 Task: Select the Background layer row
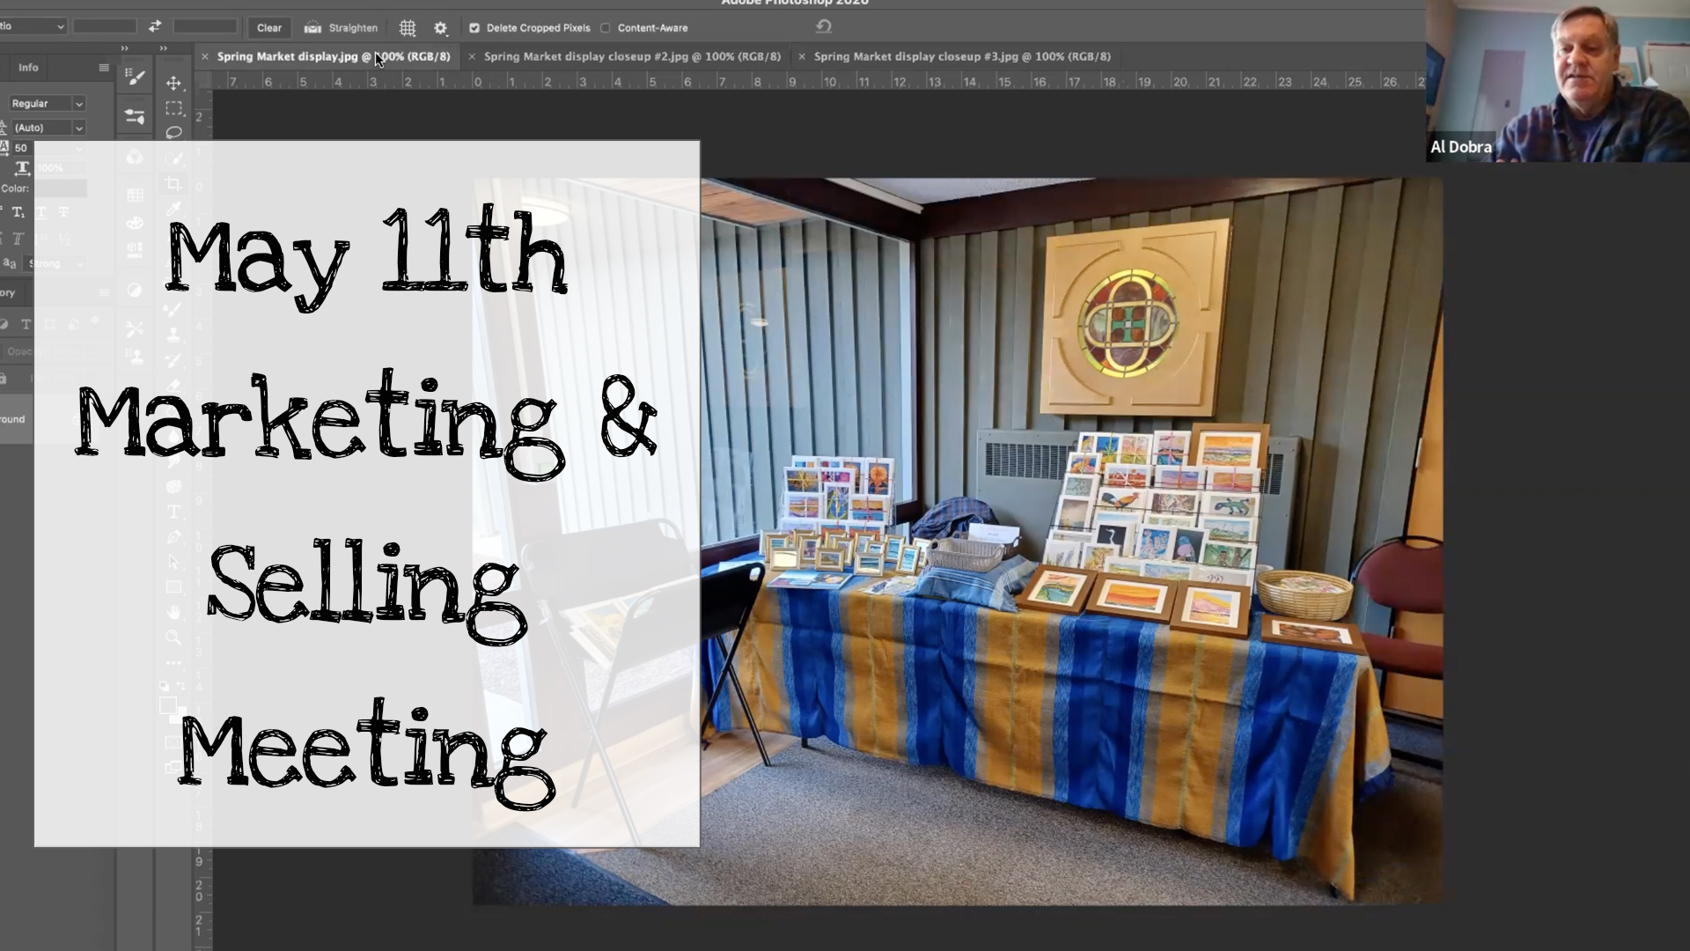tap(16, 419)
